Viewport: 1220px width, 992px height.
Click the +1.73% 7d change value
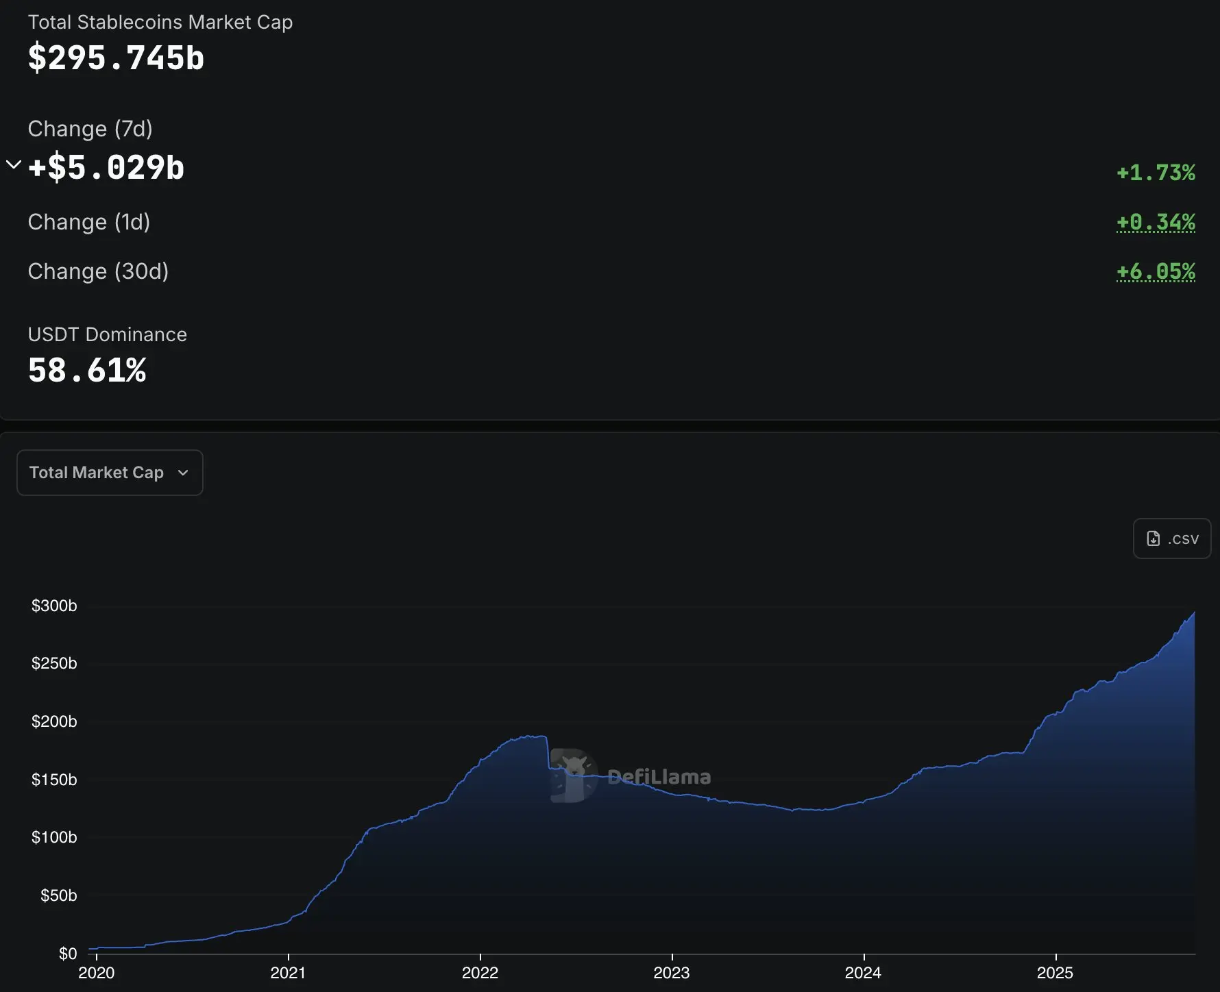click(x=1156, y=173)
